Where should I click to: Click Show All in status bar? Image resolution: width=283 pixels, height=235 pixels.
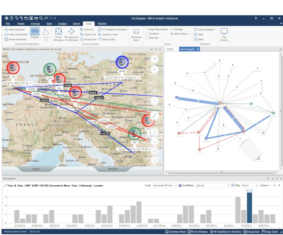click(34, 231)
